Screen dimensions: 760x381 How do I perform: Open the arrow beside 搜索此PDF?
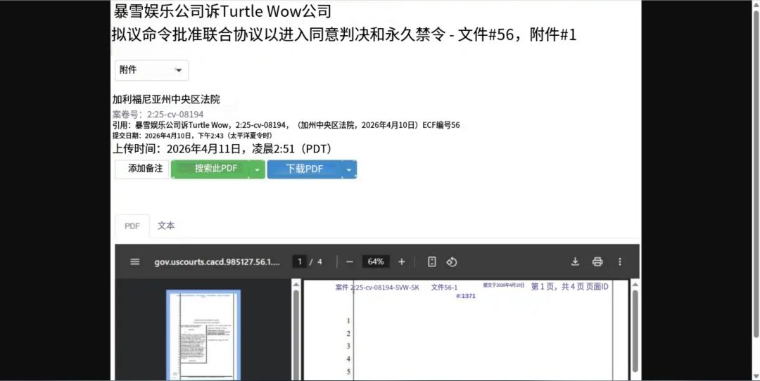click(x=258, y=170)
